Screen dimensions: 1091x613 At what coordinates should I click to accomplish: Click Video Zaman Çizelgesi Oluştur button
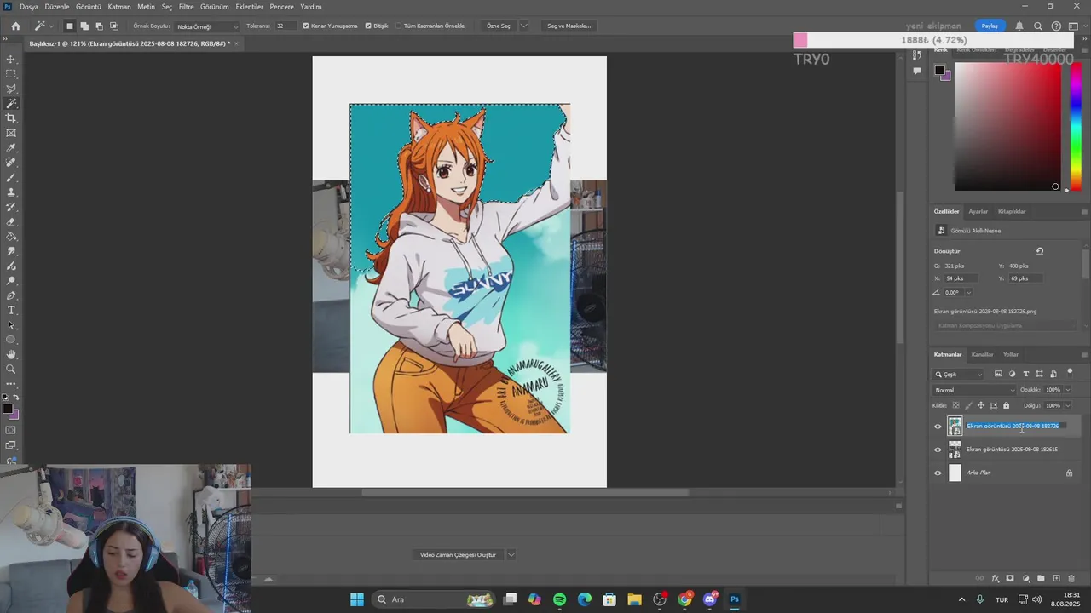(x=458, y=554)
